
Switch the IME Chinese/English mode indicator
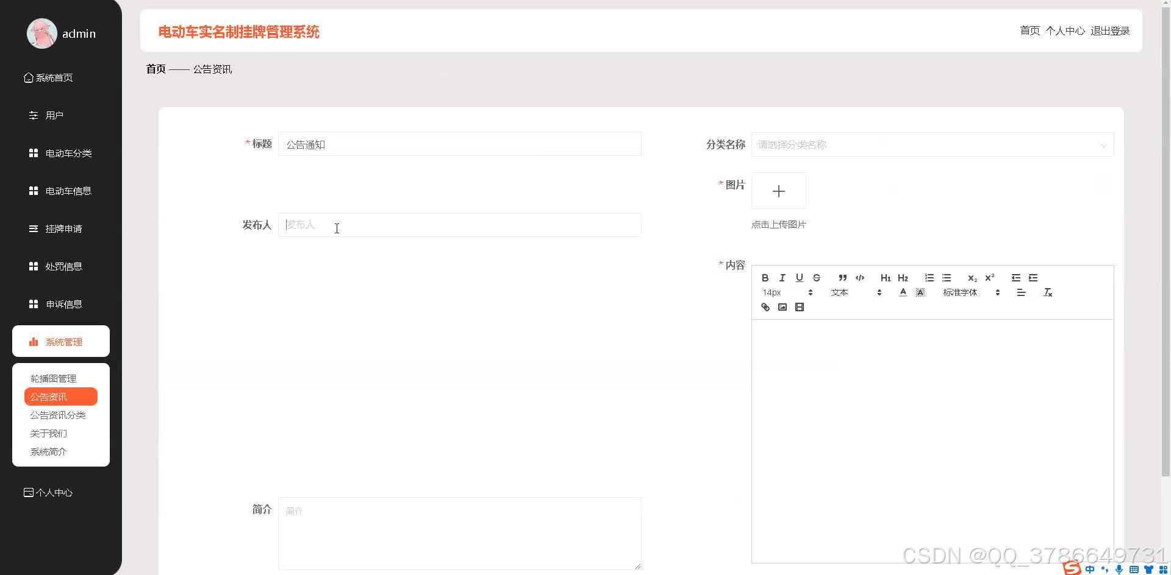[1090, 570]
